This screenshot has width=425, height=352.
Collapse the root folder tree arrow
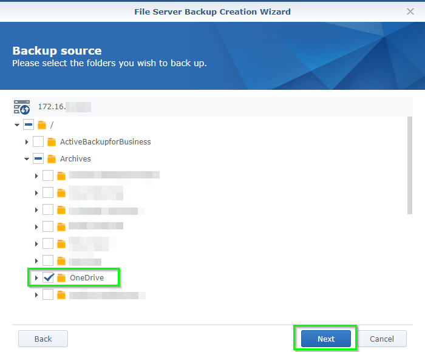pyautogui.click(x=17, y=125)
